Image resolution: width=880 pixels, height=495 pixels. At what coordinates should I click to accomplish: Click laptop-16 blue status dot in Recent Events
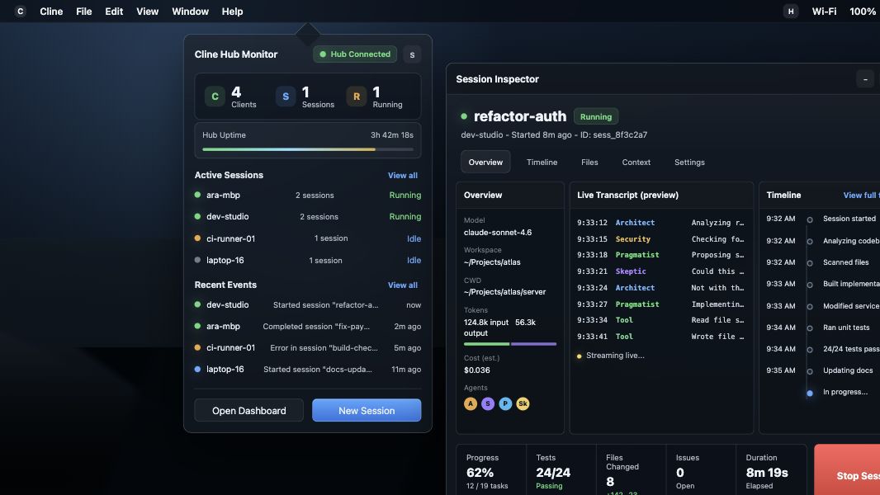(197, 370)
